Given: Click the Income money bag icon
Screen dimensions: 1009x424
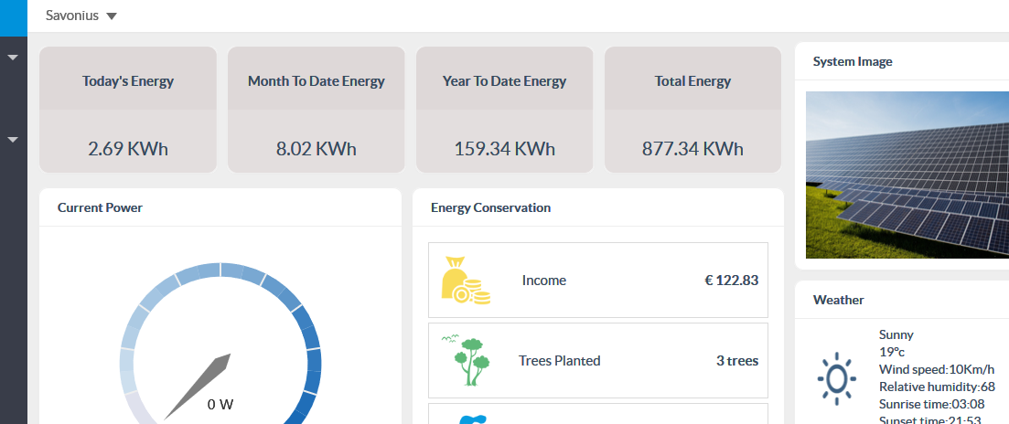Looking at the screenshot, I should (x=466, y=281).
